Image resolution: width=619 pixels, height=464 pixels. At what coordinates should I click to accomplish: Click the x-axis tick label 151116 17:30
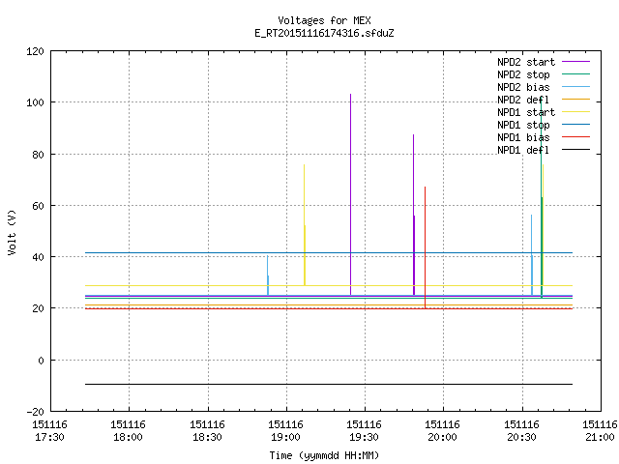coord(49,431)
